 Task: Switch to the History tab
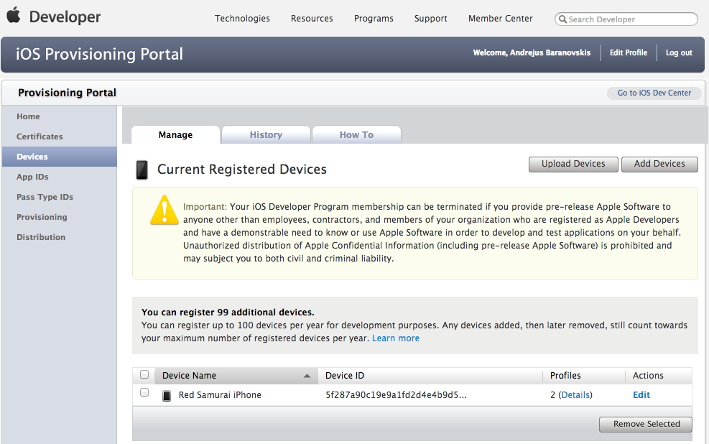click(x=266, y=135)
